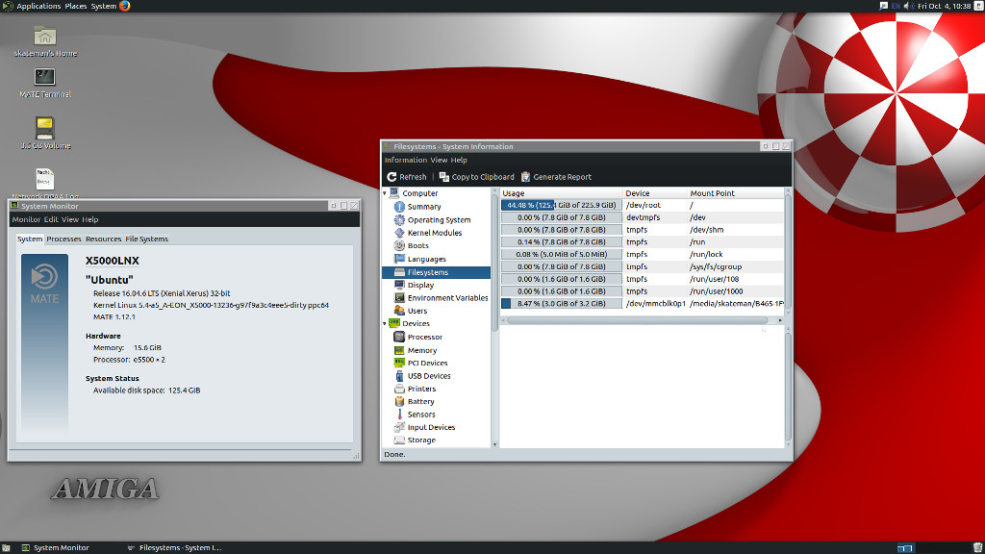This screenshot has height=554, width=985.
Task: Open the Languages flag icon entry
Action: click(399, 259)
